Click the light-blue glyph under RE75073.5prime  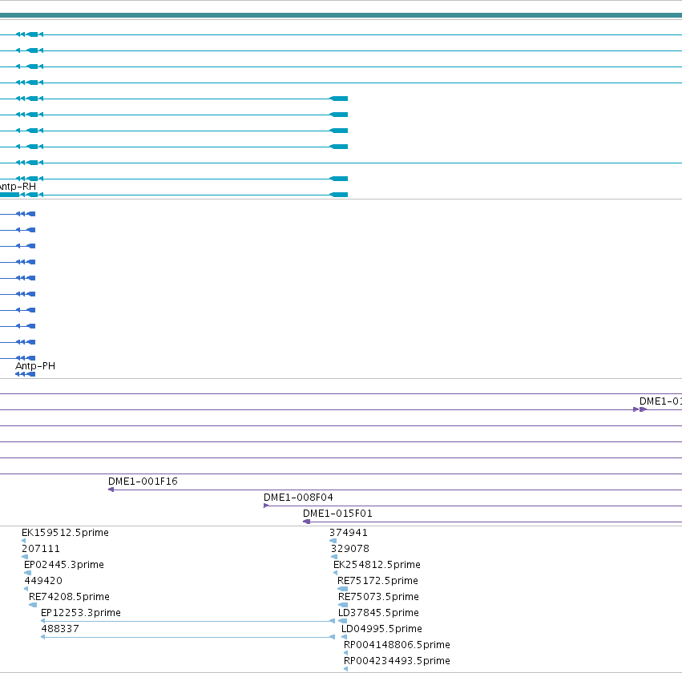[343, 605]
